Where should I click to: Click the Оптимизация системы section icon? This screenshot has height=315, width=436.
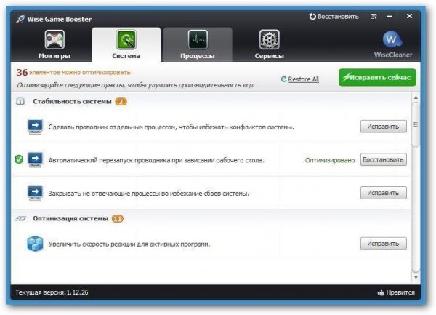click(x=20, y=218)
